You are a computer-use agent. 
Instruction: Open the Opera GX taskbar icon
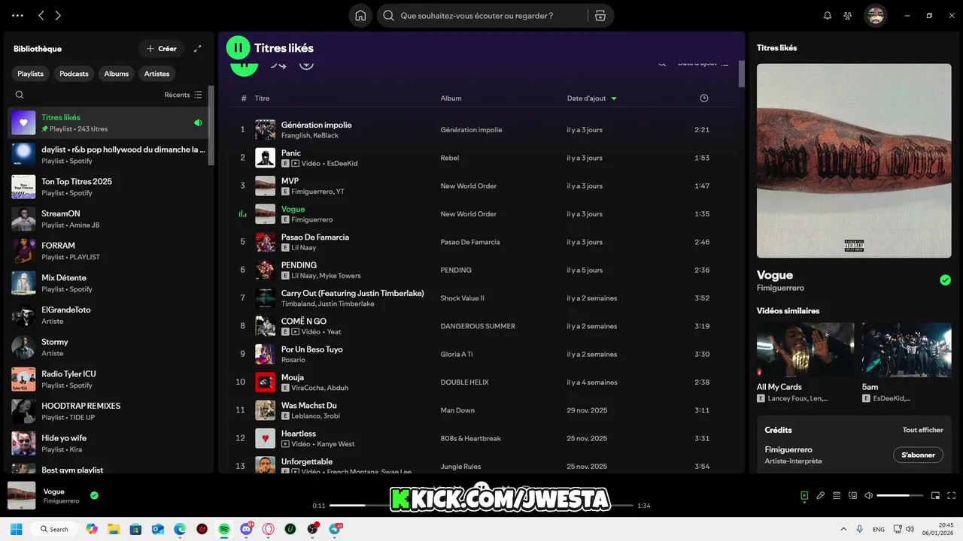[x=269, y=529]
